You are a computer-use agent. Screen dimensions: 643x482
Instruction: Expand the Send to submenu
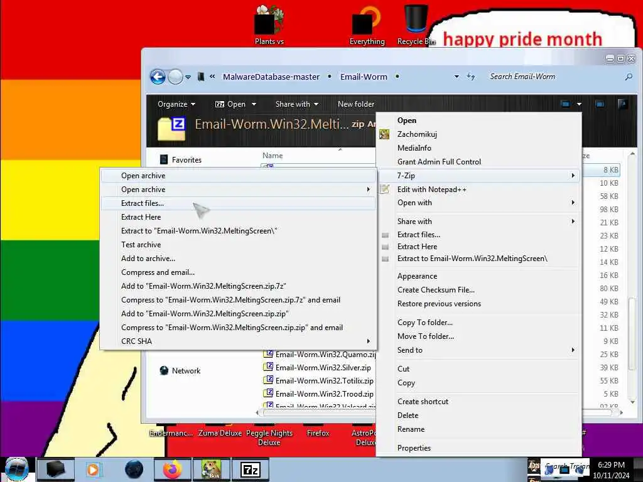478,350
